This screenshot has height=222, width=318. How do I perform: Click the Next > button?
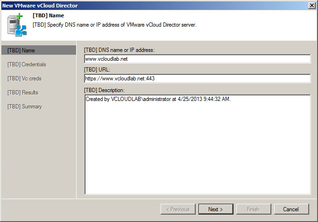[216, 209]
